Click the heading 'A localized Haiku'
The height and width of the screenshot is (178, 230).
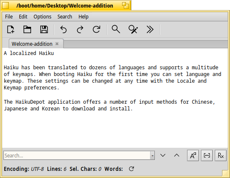(29, 53)
